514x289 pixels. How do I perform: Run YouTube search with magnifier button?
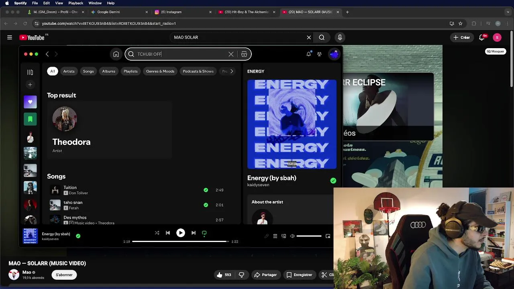(322, 37)
